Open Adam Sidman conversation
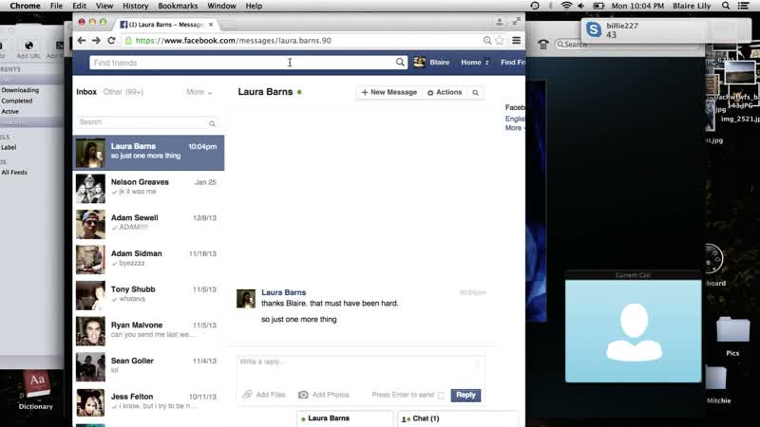This screenshot has height=427, width=760. tap(148, 260)
